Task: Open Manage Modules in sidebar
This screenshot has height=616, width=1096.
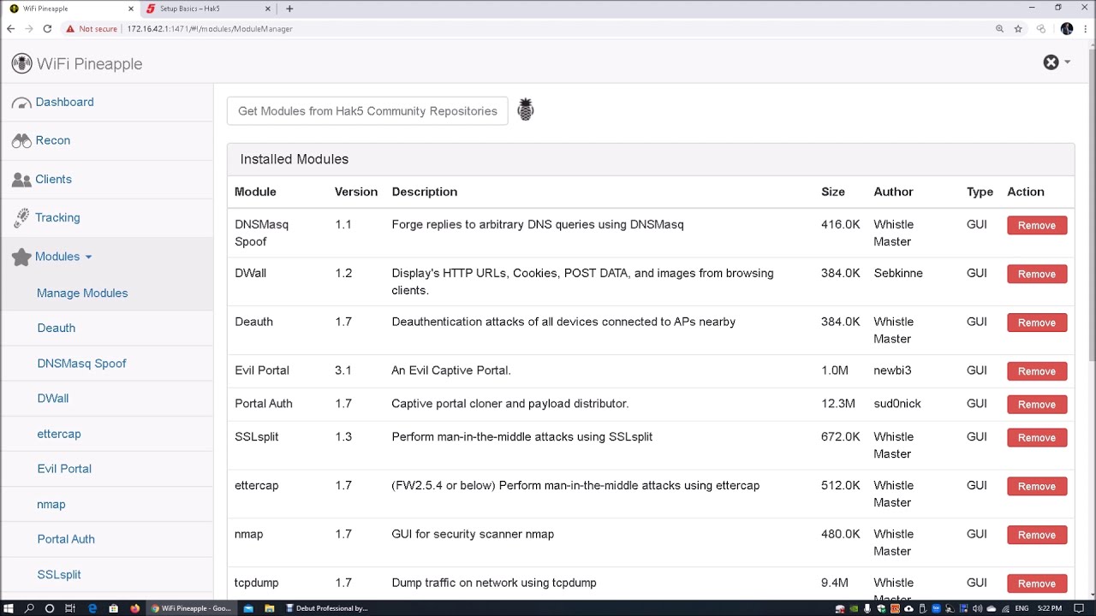Action: (x=82, y=293)
